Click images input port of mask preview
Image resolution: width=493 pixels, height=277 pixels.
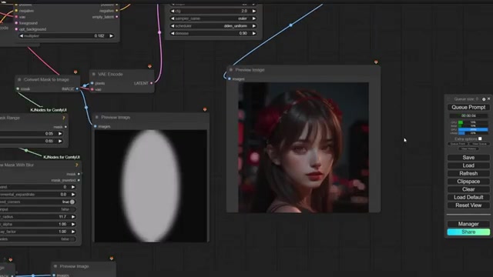(x=96, y=126)
